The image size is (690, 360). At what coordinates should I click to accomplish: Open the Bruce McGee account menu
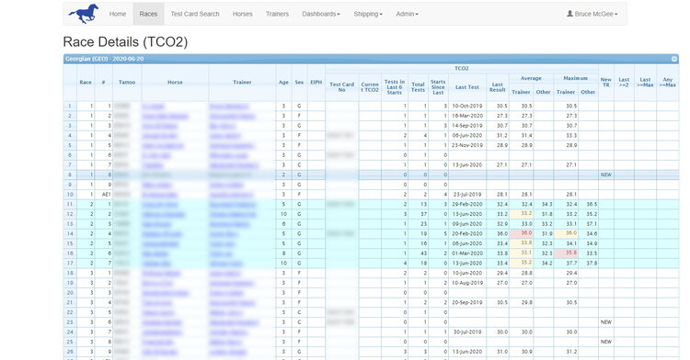click(592, 14)
